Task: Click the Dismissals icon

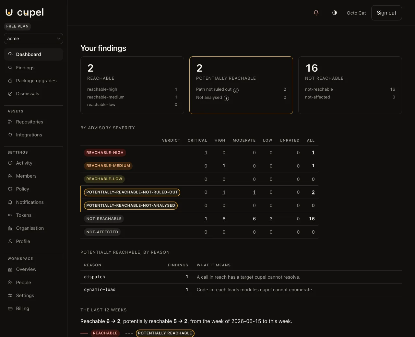Action: click(10, 94)
